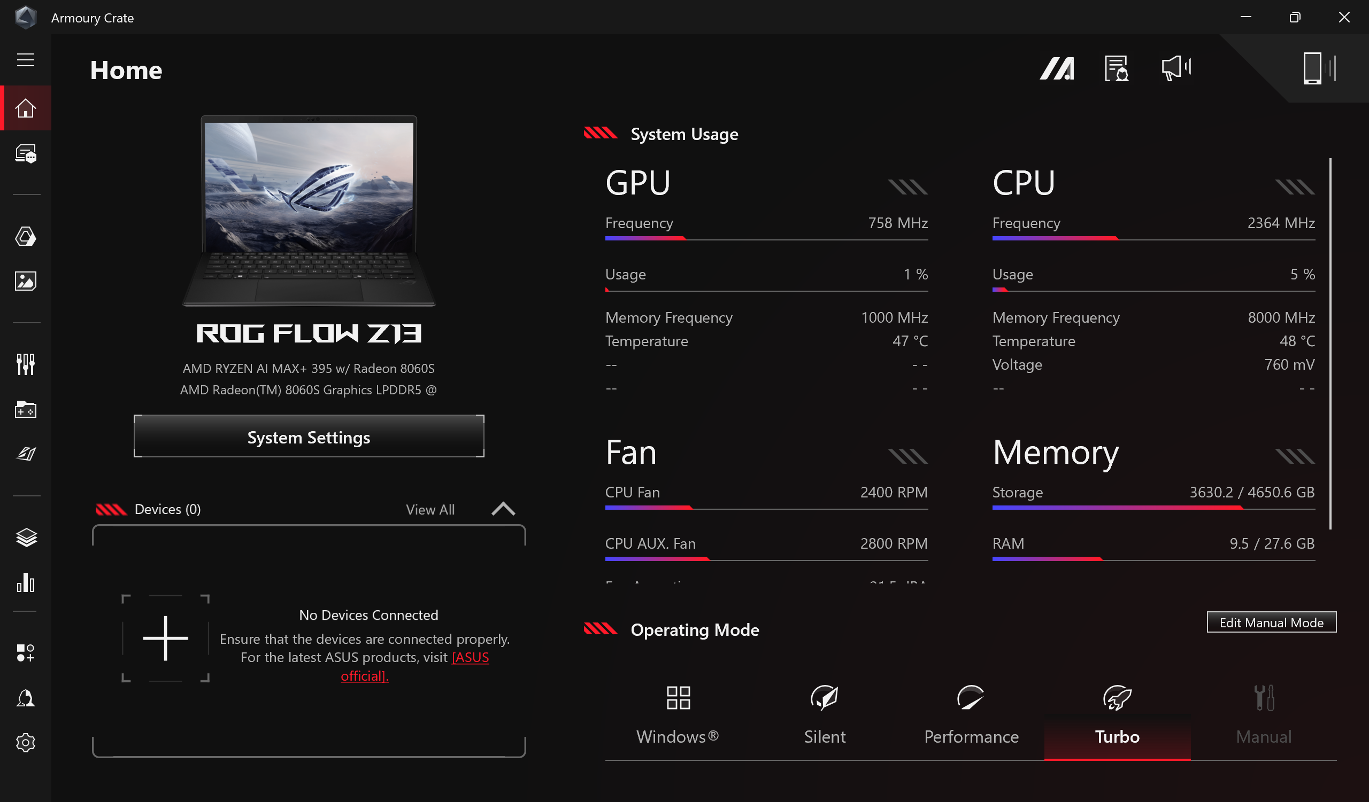1369x802 pixels.
Task: Click the ROG FLOW Z13 title
Action: point(309,333)
